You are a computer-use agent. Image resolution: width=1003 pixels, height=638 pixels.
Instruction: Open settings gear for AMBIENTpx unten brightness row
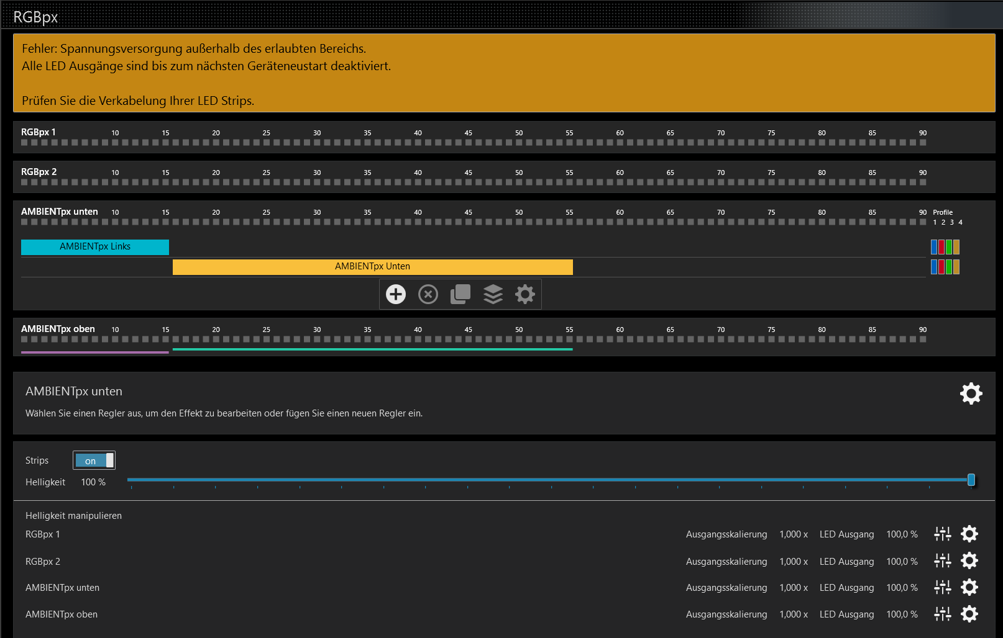click(969, 587)
